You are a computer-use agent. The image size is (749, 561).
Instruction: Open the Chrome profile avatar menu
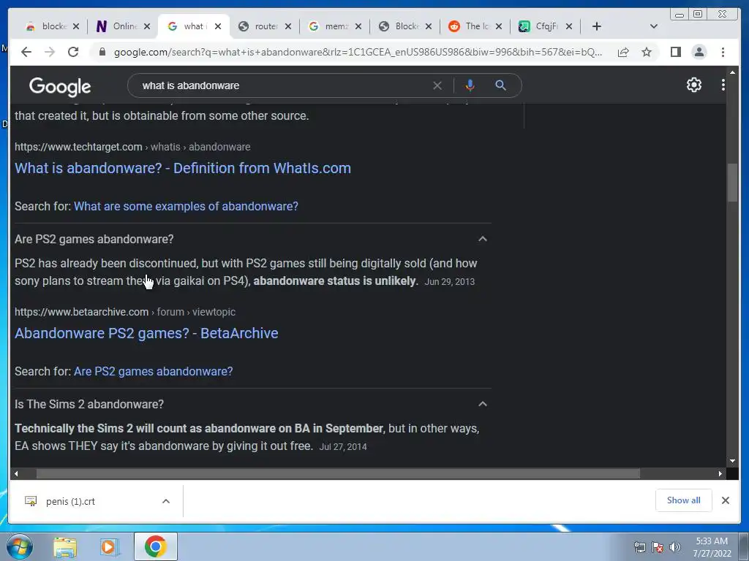(699, 52)
